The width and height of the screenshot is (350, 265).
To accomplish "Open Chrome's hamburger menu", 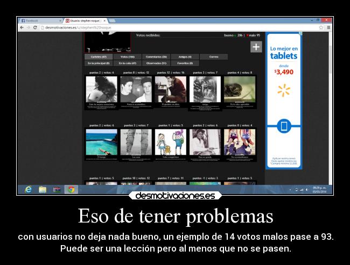I will pos(328,27).
